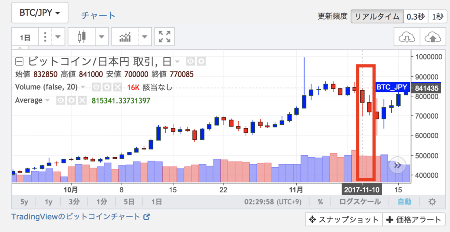Click the load chart cloud download icon

[x=407, y=37]
